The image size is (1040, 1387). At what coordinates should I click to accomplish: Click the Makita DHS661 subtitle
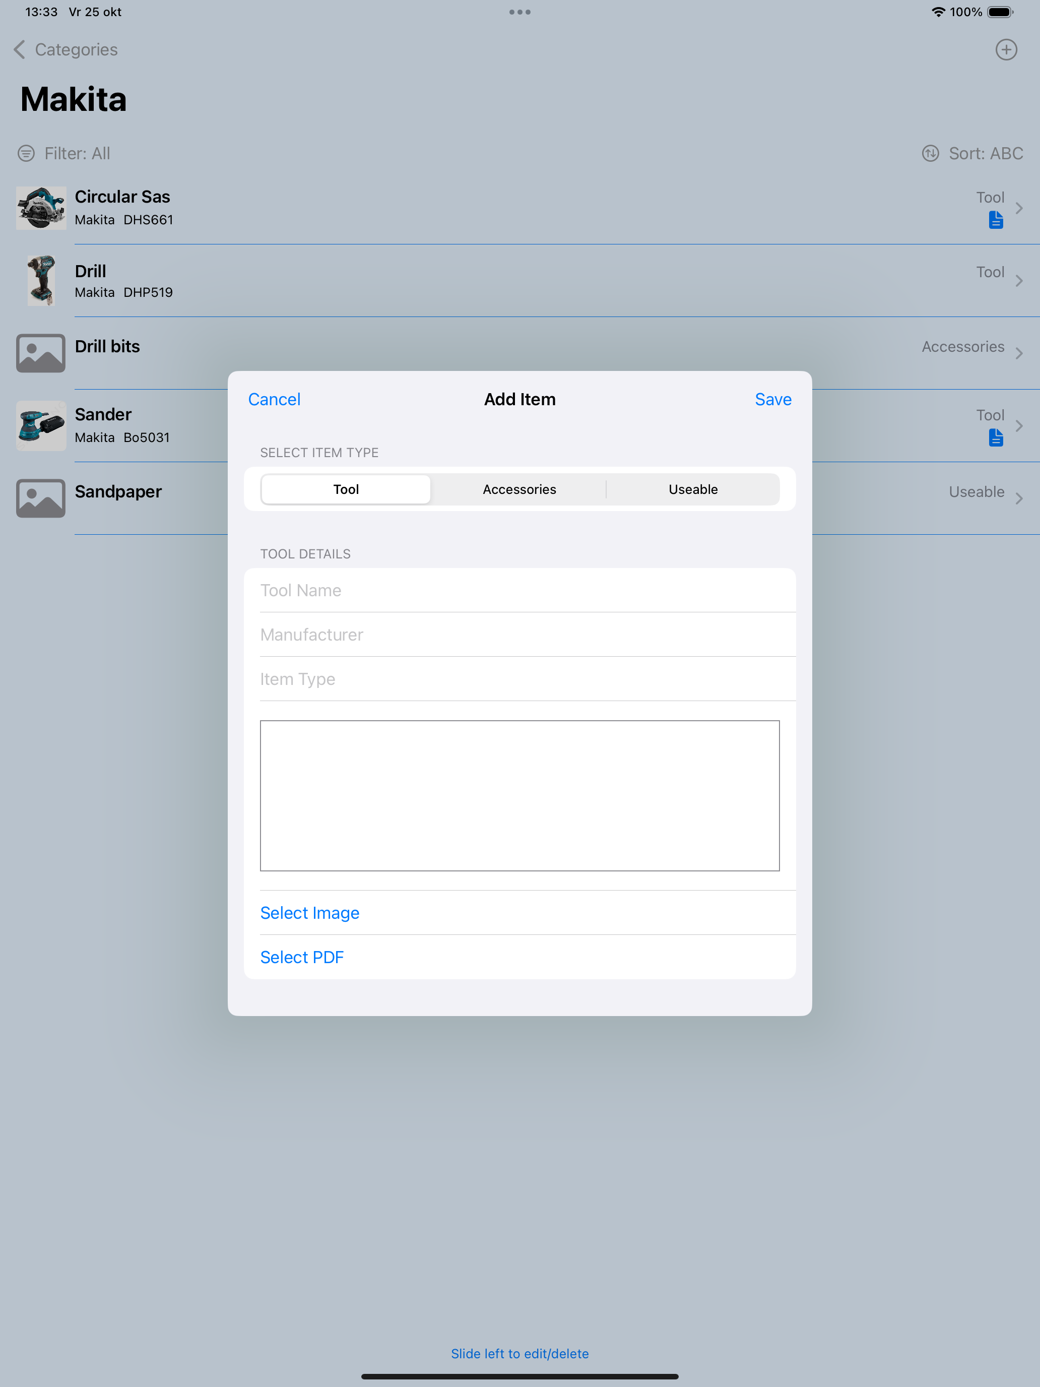click(x=123, y=220)
